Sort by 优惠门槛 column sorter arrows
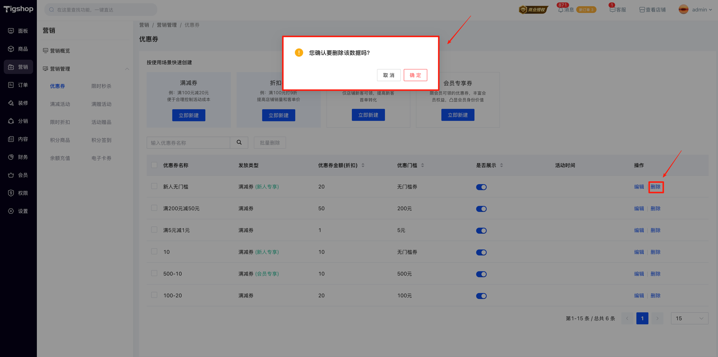Image resolution: width=718 pixels, height=357 pixels. (x=423, y=165)
